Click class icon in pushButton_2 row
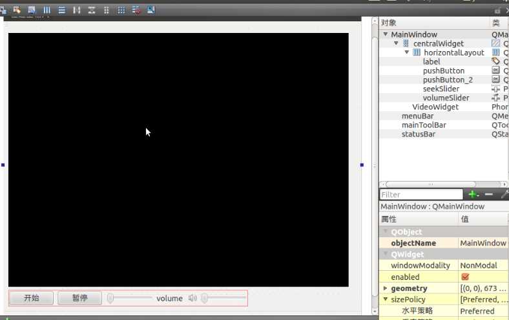Image resolution: width=509 pixels, height=320 pixels. 495,80
